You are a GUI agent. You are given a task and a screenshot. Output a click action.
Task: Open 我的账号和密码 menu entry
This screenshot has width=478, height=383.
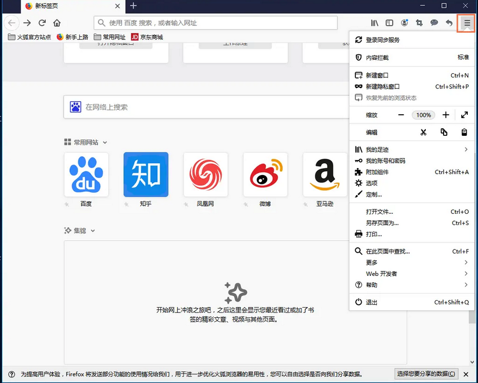click(x=412, y=161)
